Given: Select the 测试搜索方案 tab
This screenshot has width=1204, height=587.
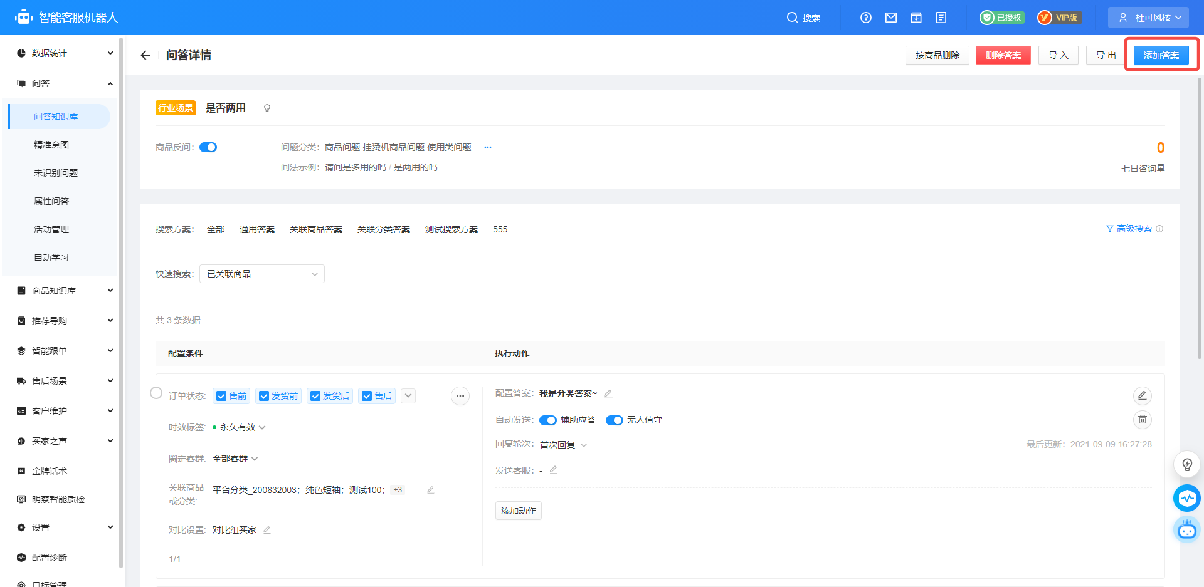Looking at the screenshot, I should click(x=451, y=229).
